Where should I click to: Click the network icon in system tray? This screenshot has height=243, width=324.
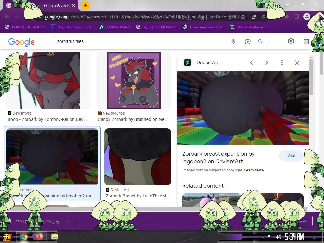point(271,237)
